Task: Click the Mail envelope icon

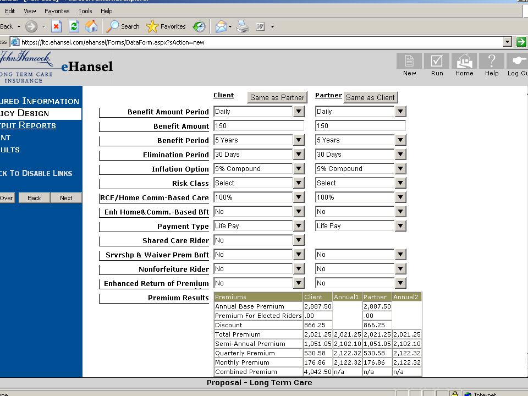Action: point(221,26)
